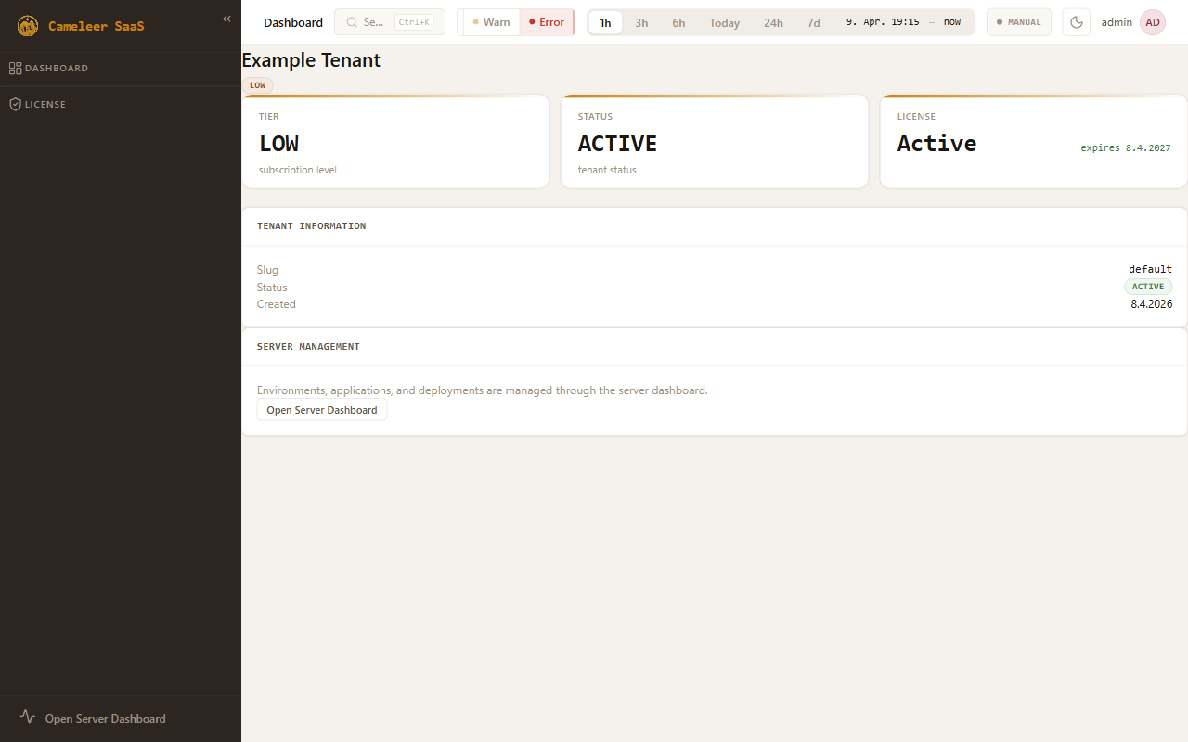1188x742 pixels.
Task: Open the admin user dropdown
Action: click(x=1117, y=22)
